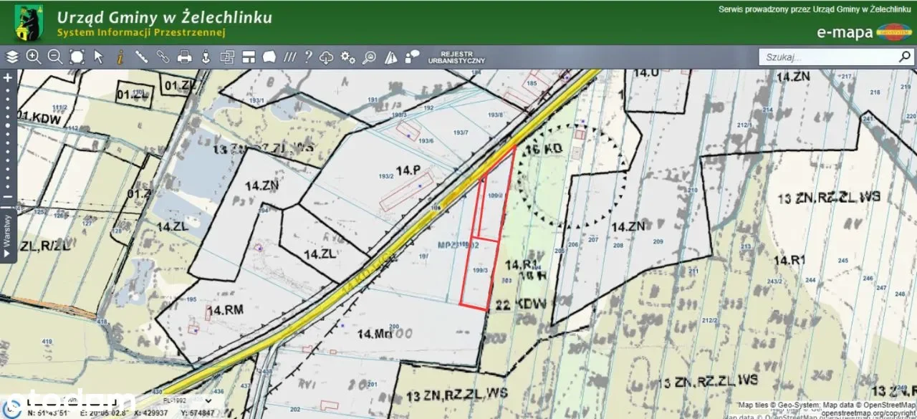Activate the arrow pointer selection tool

click(x=99, y=57)
